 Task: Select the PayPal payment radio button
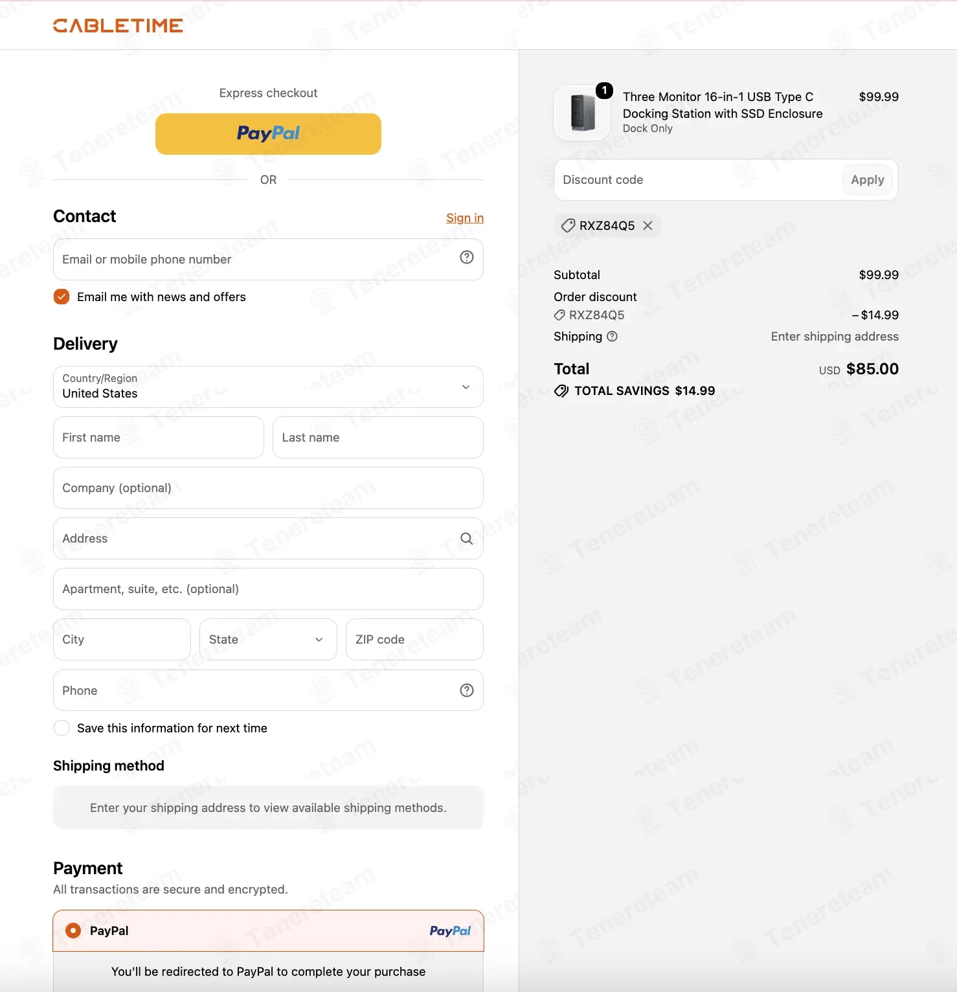(x=73, y=930)
